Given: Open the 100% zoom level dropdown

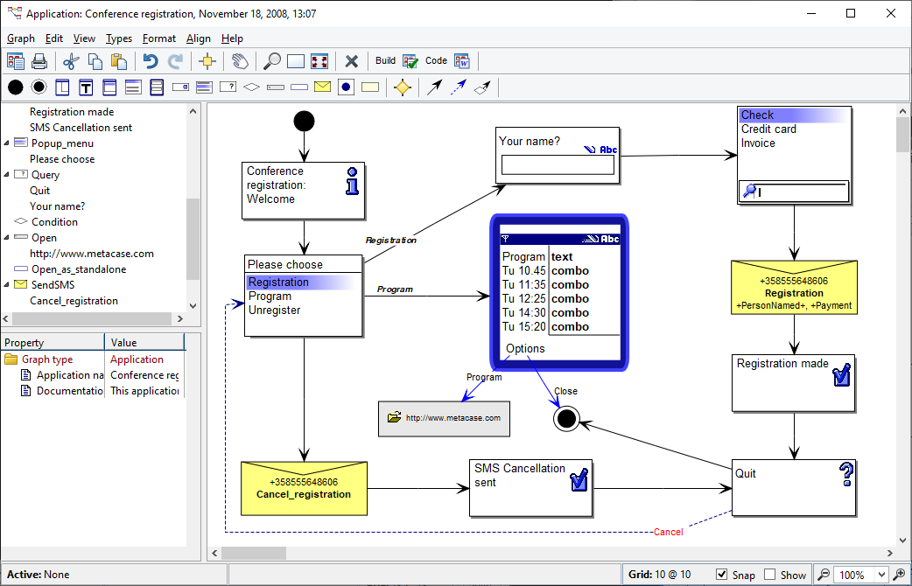Looking at the screenshot, I should point(881,575).
